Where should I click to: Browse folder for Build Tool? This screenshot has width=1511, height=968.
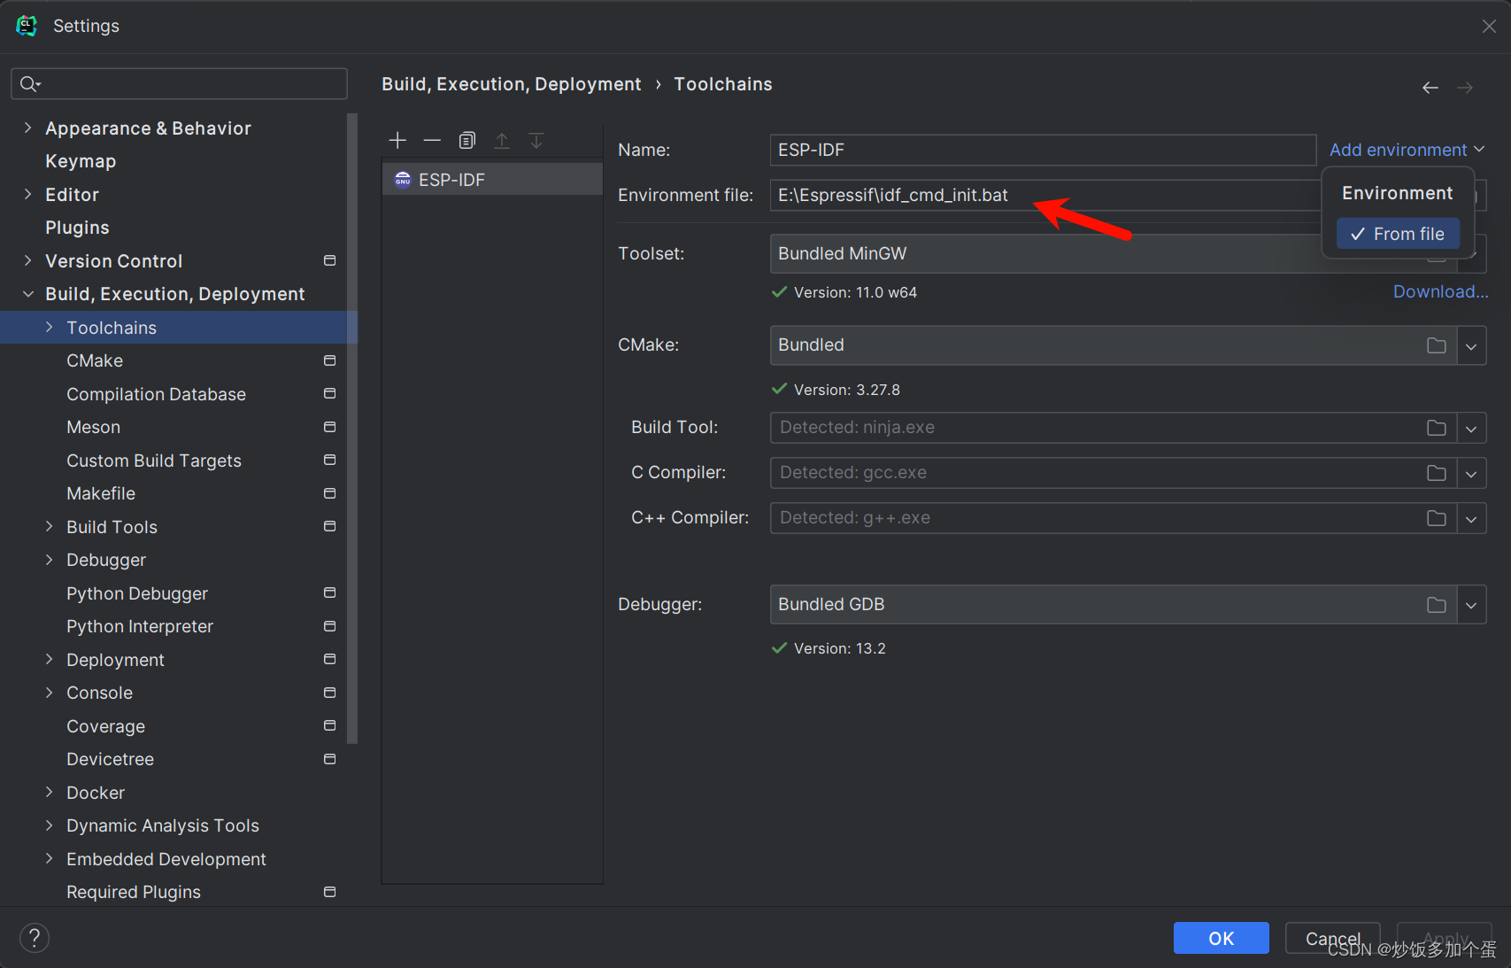pos(1436,428)
